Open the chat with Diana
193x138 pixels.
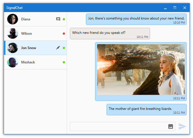(x=36, y=19)
